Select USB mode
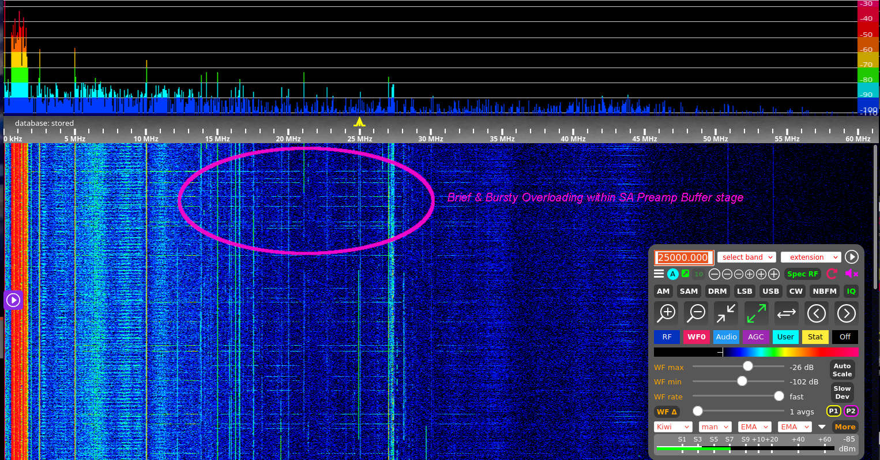 770,291
